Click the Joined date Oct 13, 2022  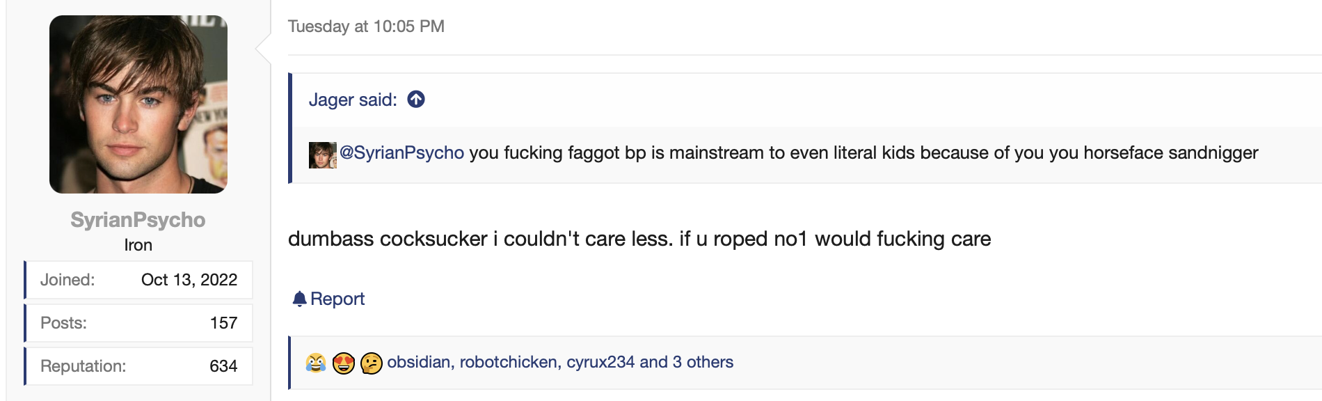[189, 280]
